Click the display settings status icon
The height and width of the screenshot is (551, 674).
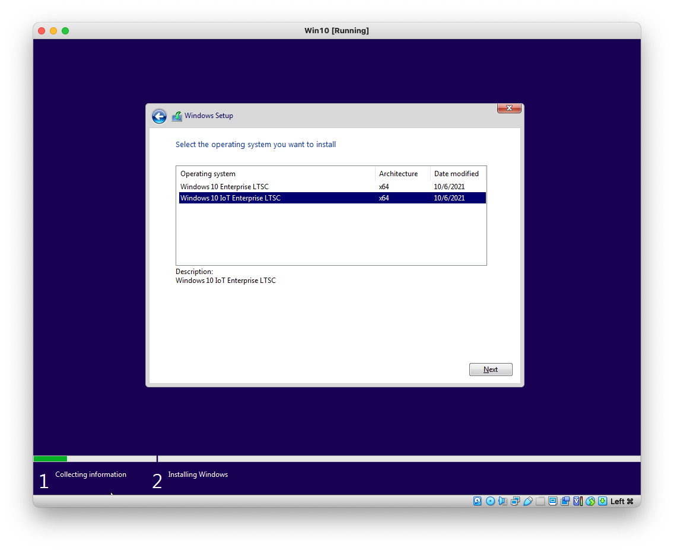[x=553, y=501]
